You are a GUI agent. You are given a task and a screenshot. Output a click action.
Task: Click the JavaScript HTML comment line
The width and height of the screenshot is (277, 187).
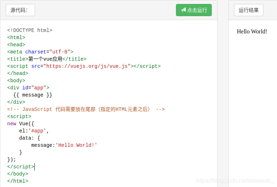[x=86, y=109]
